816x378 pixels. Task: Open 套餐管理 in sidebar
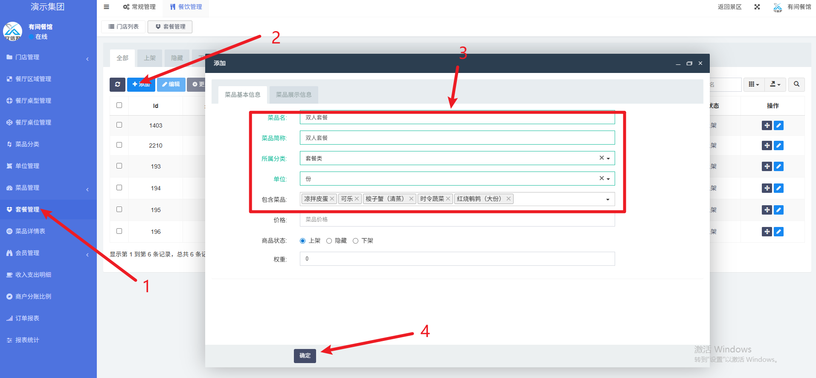(48, 209)
